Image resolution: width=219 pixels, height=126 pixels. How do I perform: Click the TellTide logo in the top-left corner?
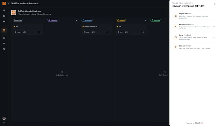[x=4, y=3]
